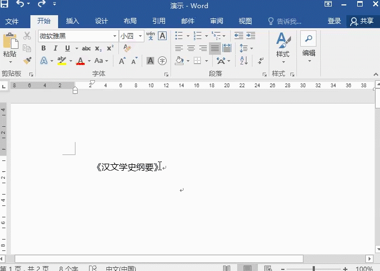The image size is (380, 271).
Task: Open font size dropdown 小四
Action: [x=140, y=36]
